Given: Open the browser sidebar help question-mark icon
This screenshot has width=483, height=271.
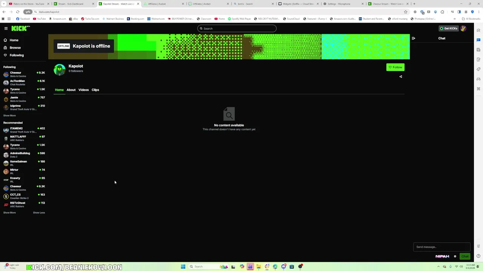Looking at the screenshot, I should point(478,256).
